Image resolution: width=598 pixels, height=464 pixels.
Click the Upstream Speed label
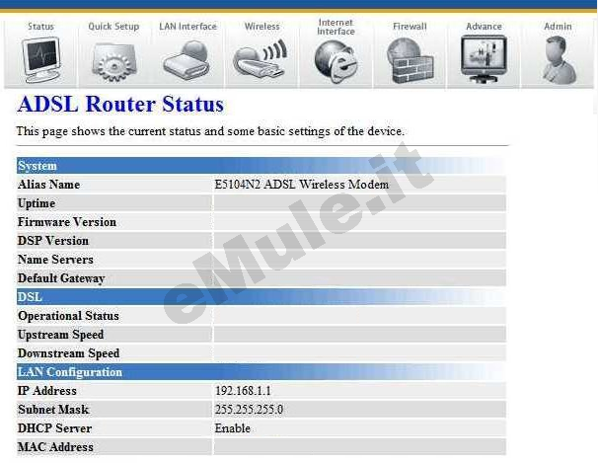(60, 335)
